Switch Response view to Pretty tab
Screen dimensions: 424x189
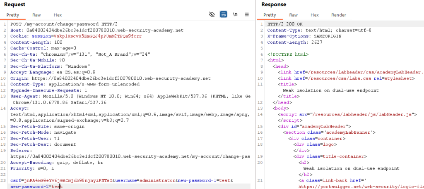(x=270, y=15)
